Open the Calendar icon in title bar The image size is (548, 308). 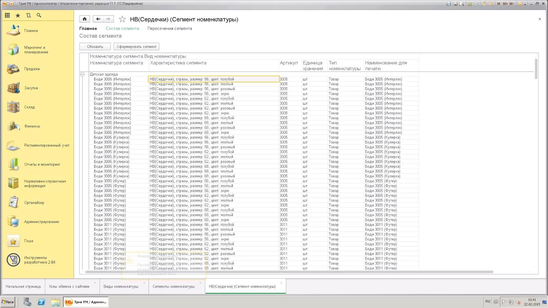[491, 4]
